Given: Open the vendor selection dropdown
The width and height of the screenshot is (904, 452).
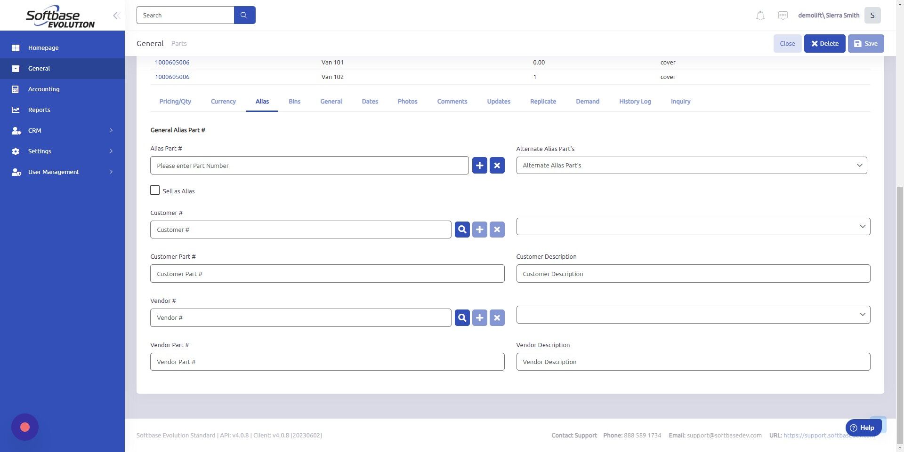Looking at the screenshot, I should 693,315.
